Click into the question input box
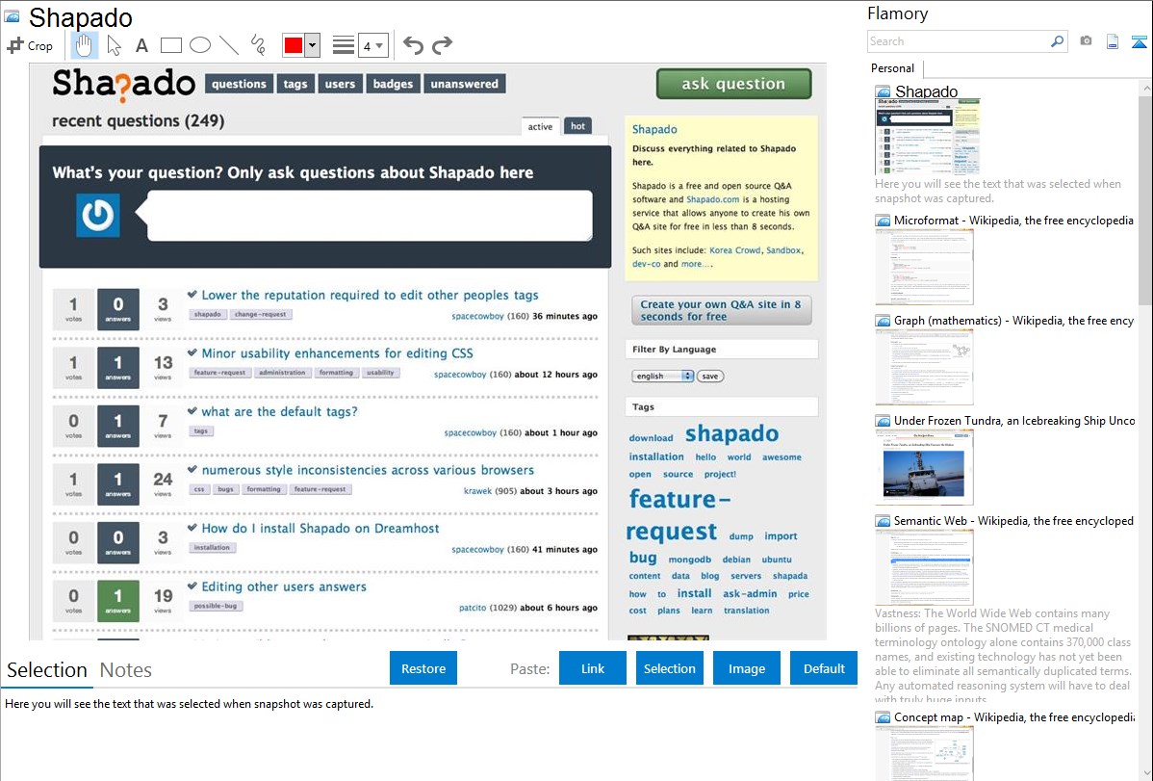This screenshot has height=781, width=1153. tap(370, 216)
